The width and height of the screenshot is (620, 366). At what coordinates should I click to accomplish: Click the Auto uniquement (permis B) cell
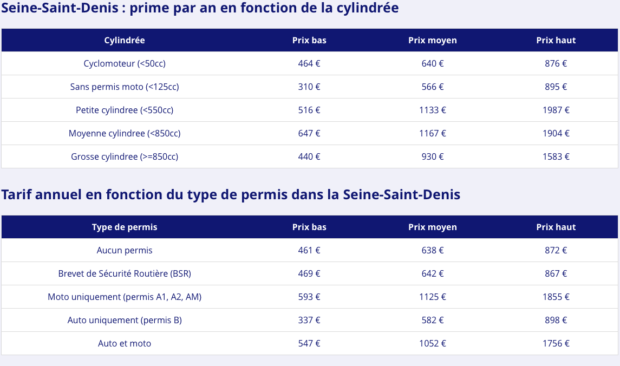pos(124,321)
